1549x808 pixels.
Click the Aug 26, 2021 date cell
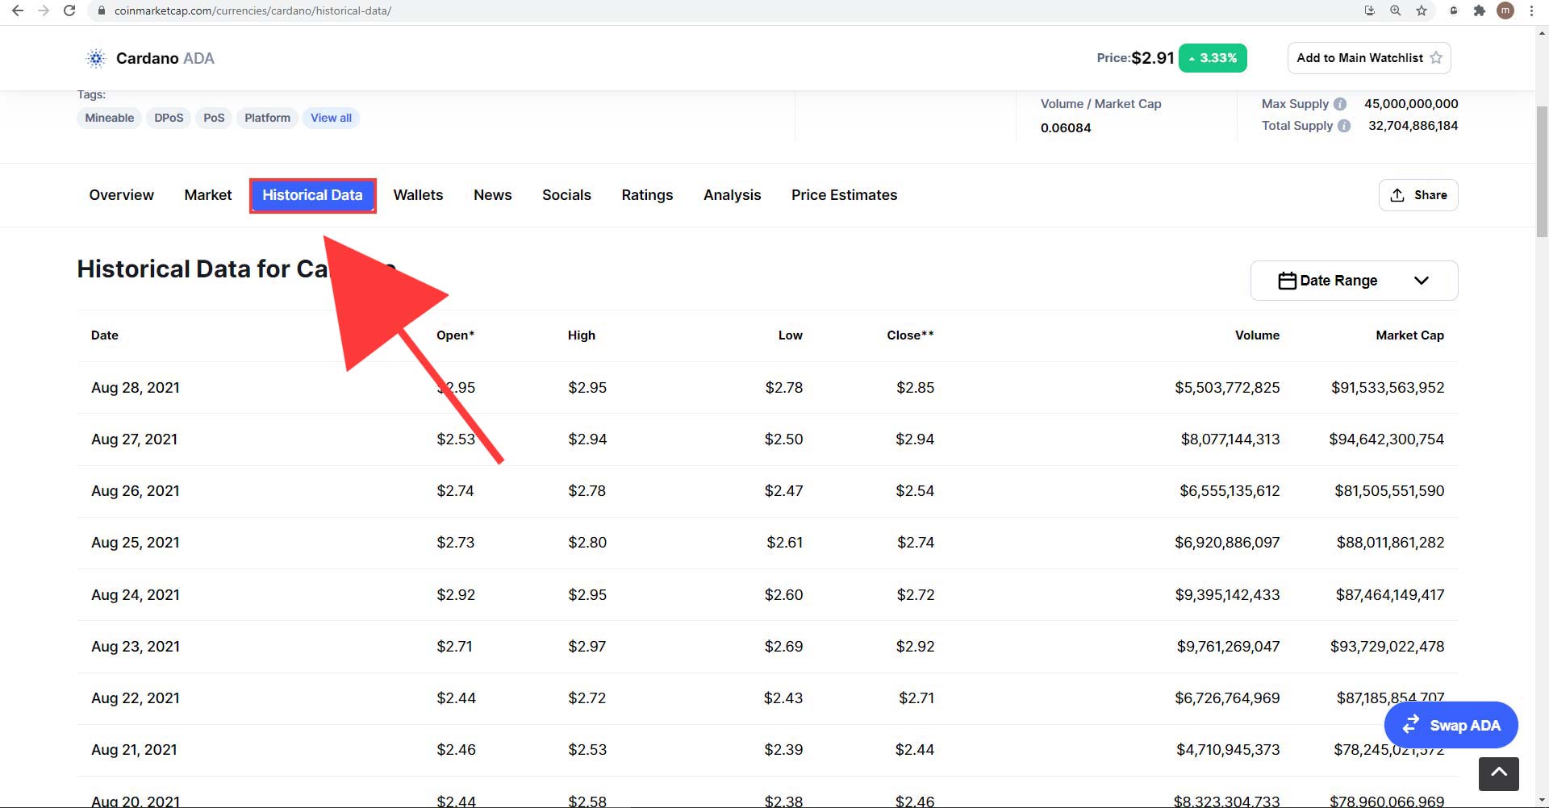click(136, 491)
